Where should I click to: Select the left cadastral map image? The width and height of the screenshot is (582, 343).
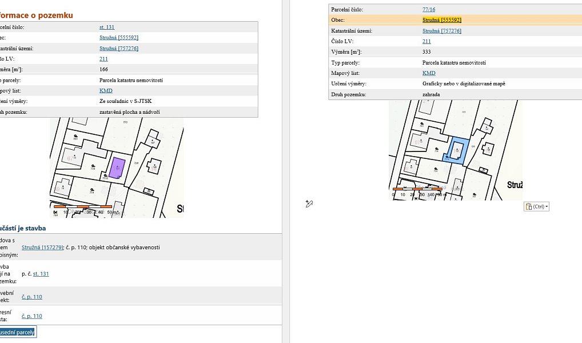tap(117, 167)
